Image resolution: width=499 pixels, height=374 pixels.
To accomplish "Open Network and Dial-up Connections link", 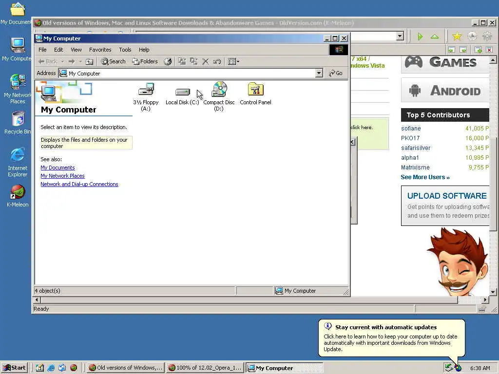I will click(79, 184).
